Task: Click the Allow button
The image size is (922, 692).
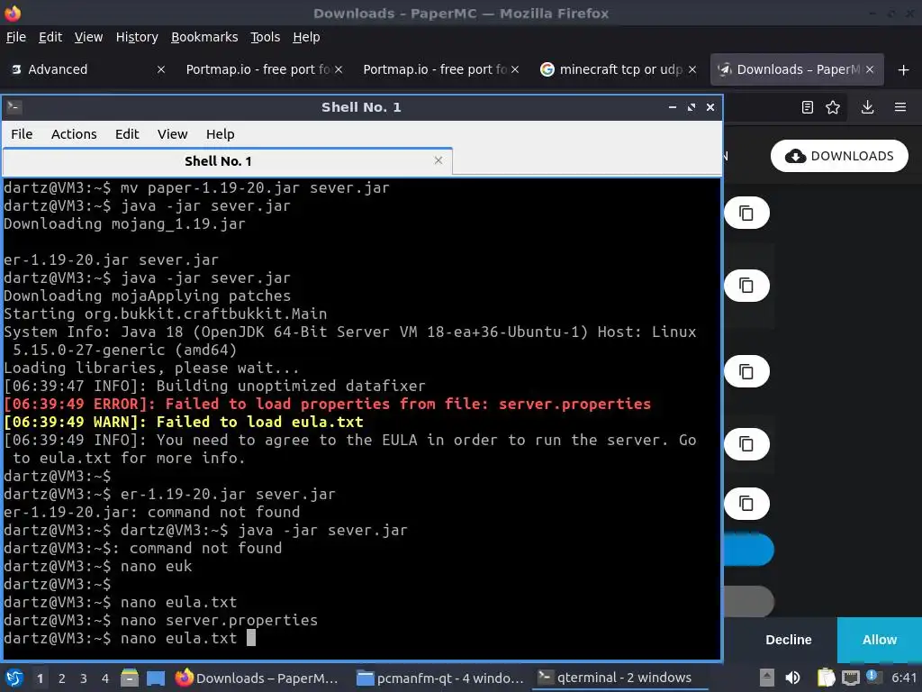Action: [x=879, y=640]
